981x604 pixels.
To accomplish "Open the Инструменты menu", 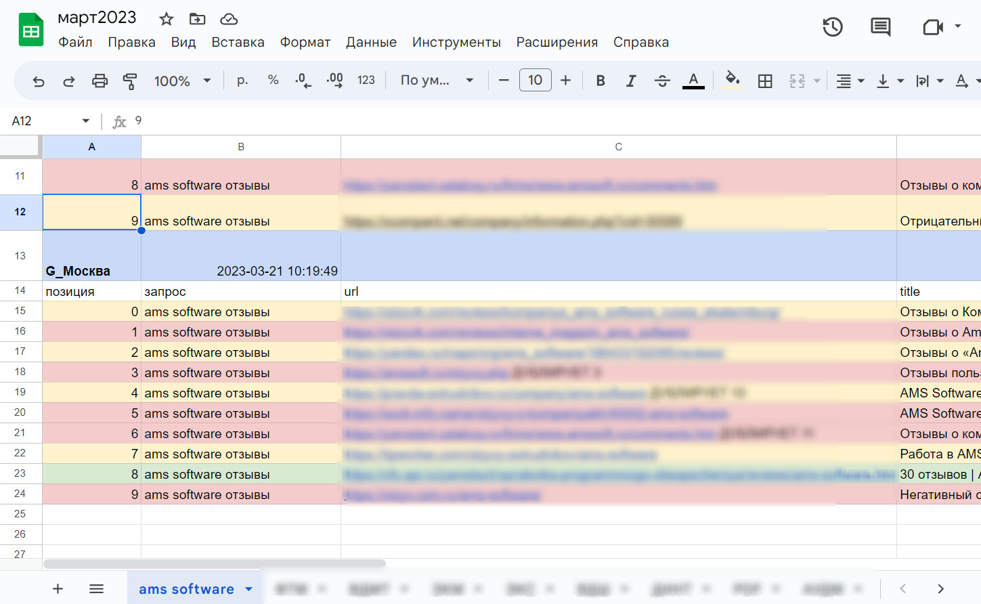I will point(456,42).
